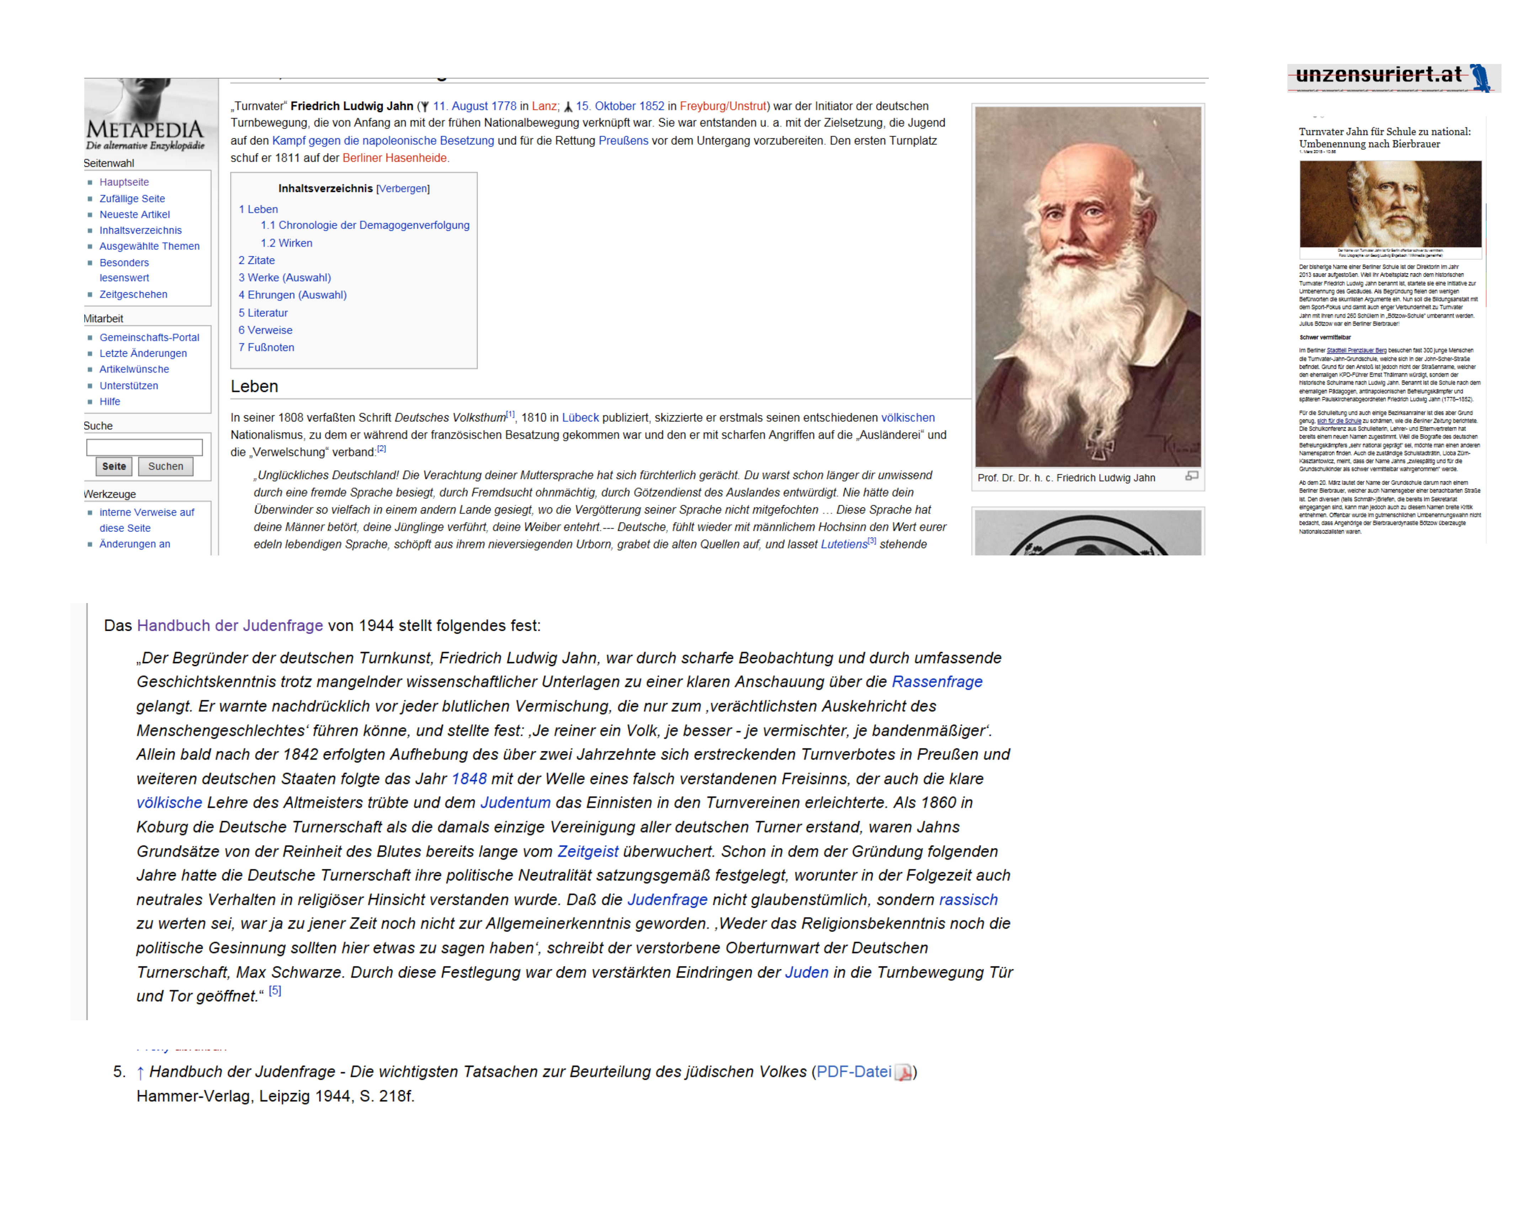The width and height of the screenshot is (1537, 1231).
Task: Open the PDF-Datei link
Action: (853, 1072)
